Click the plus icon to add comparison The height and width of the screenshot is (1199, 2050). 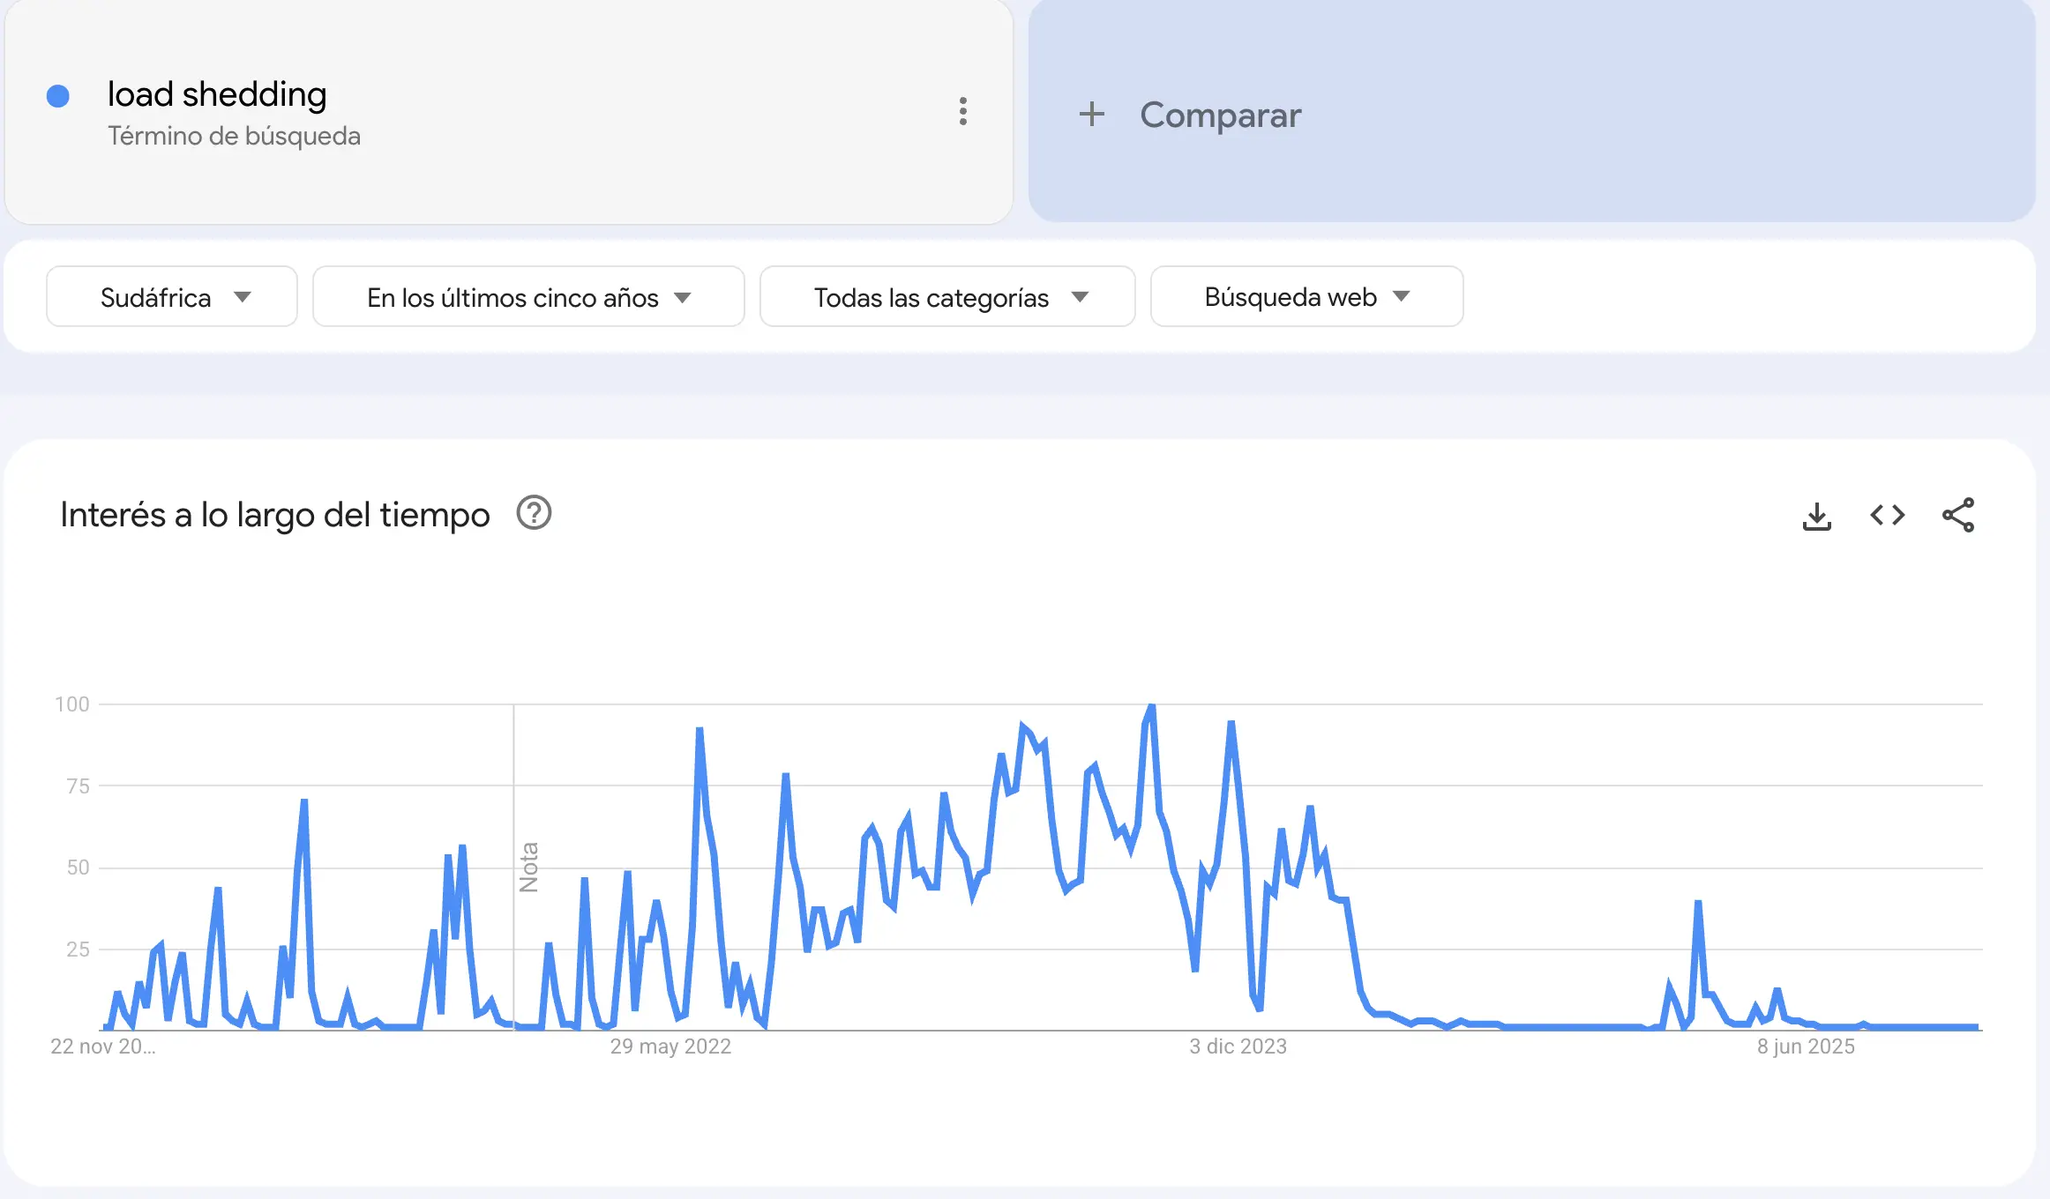1092,114
